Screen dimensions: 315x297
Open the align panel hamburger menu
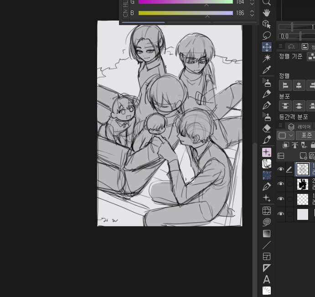tap(281, 46)
